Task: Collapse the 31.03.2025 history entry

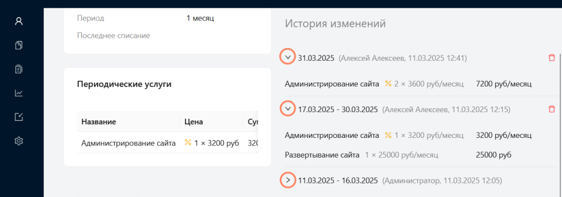Action: (288, 57)
